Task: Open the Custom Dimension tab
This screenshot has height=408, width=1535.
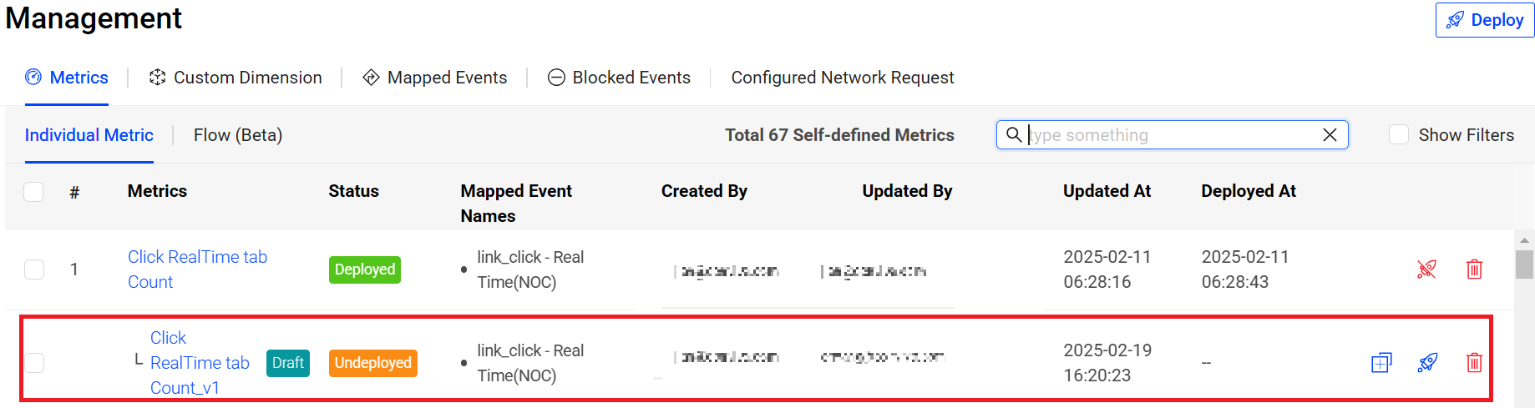Action: (236, 78)
